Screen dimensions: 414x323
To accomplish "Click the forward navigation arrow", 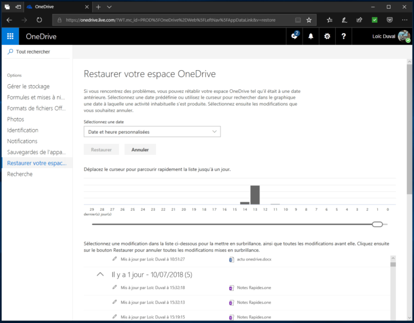I will [x=24, y=20].
